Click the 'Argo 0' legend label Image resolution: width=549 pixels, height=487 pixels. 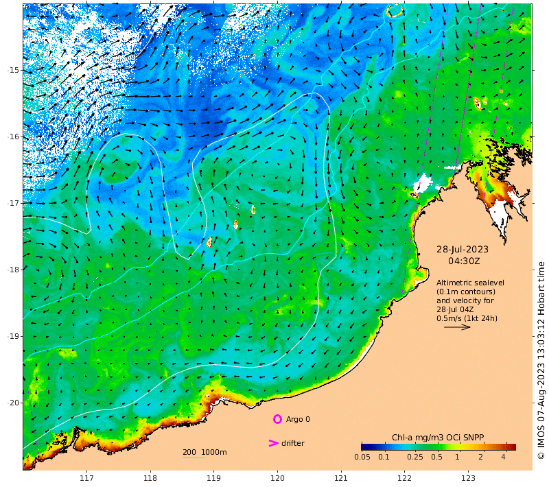(298, 419)
